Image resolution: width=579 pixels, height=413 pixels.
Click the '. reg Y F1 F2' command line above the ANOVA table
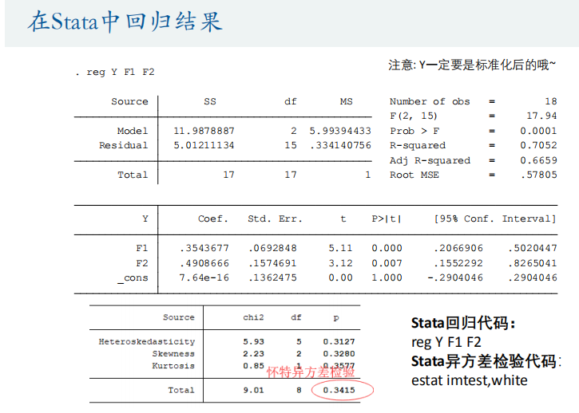coord(115,72)
